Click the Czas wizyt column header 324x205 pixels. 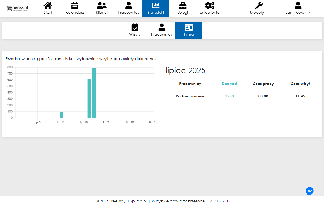tap(300, 84)
